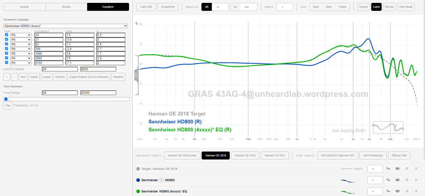Click the tone generator frequency slider
The height and width of the screenshot is (196, 425).
pyautogui.click(x=66, y=99)
